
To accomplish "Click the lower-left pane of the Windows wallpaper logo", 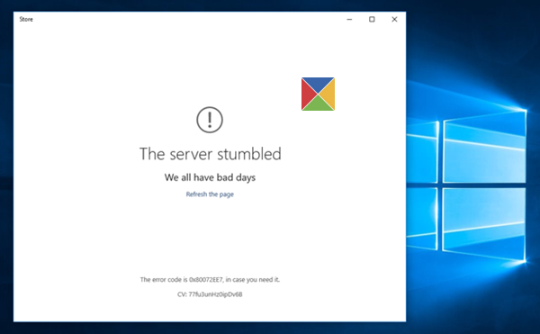I will (x=423, y=218).
